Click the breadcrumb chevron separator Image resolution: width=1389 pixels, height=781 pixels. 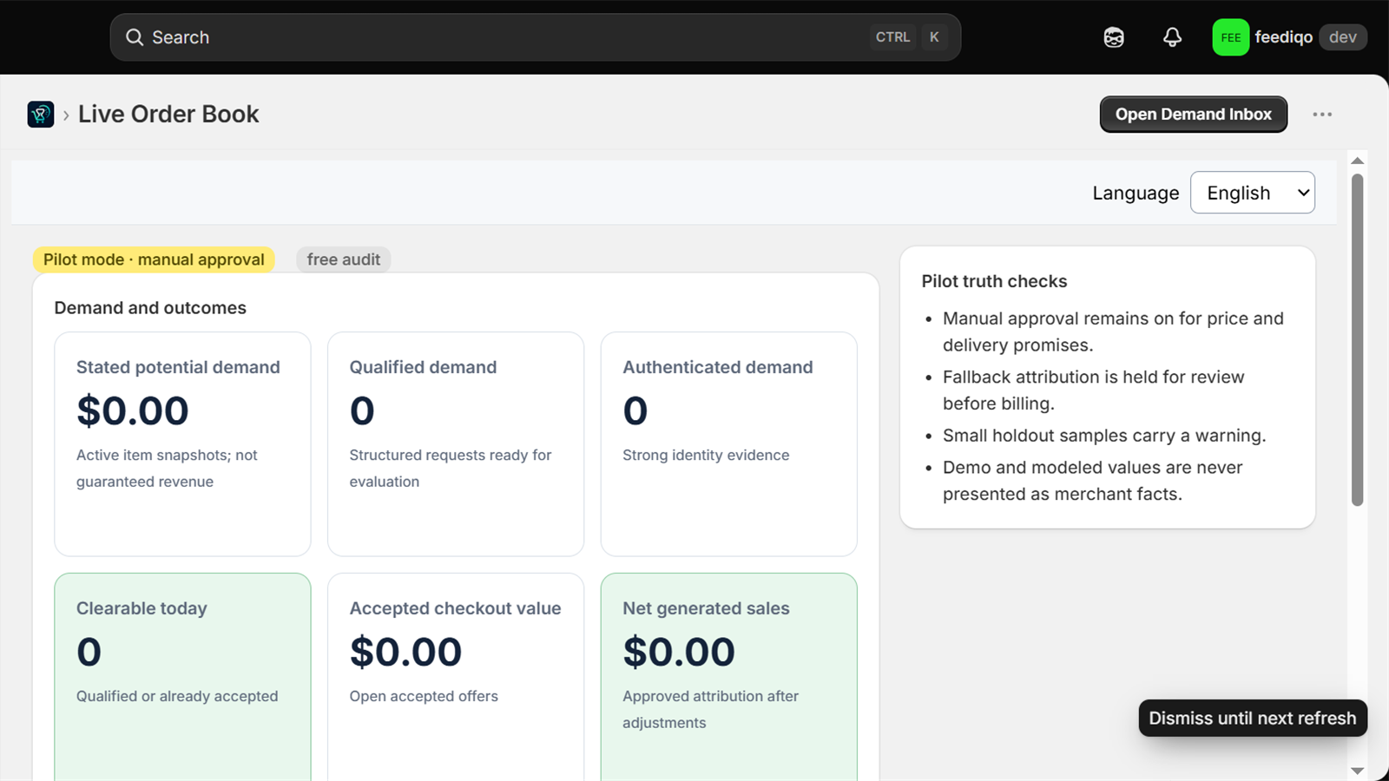point(66,115)
